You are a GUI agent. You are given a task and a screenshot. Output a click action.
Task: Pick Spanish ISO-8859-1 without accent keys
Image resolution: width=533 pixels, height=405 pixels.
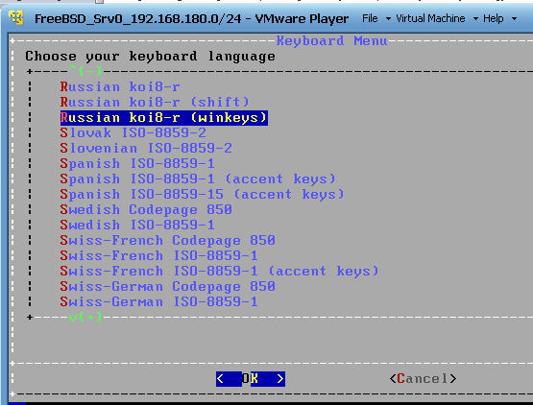137,163
